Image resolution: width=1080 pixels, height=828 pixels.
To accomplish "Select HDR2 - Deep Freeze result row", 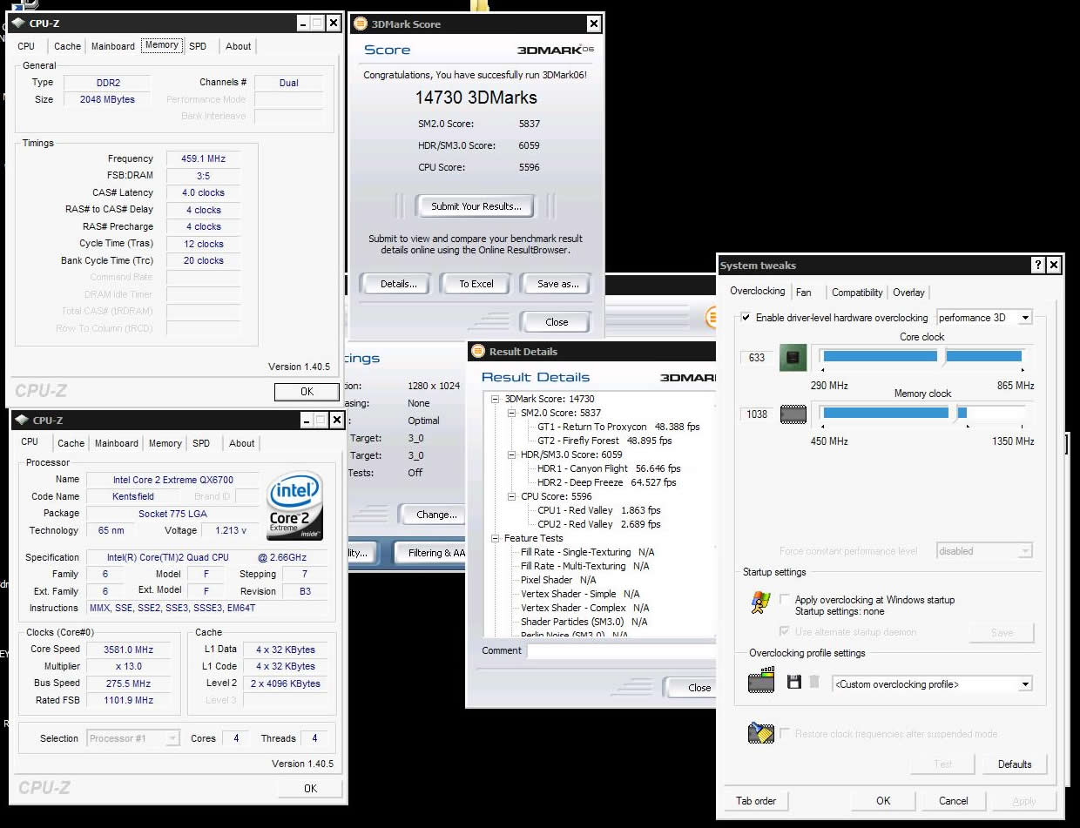I will [x=606, y=482].
